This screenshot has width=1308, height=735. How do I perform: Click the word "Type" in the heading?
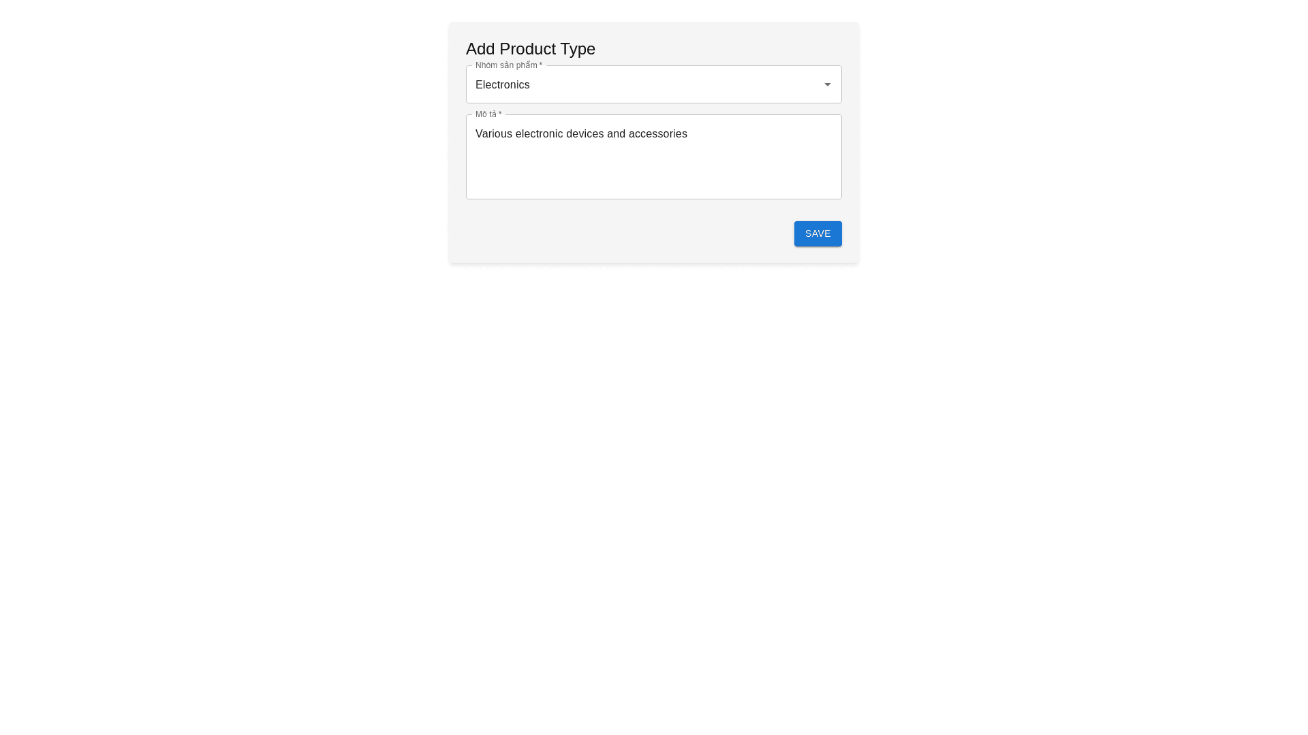(x=577, y=49)
